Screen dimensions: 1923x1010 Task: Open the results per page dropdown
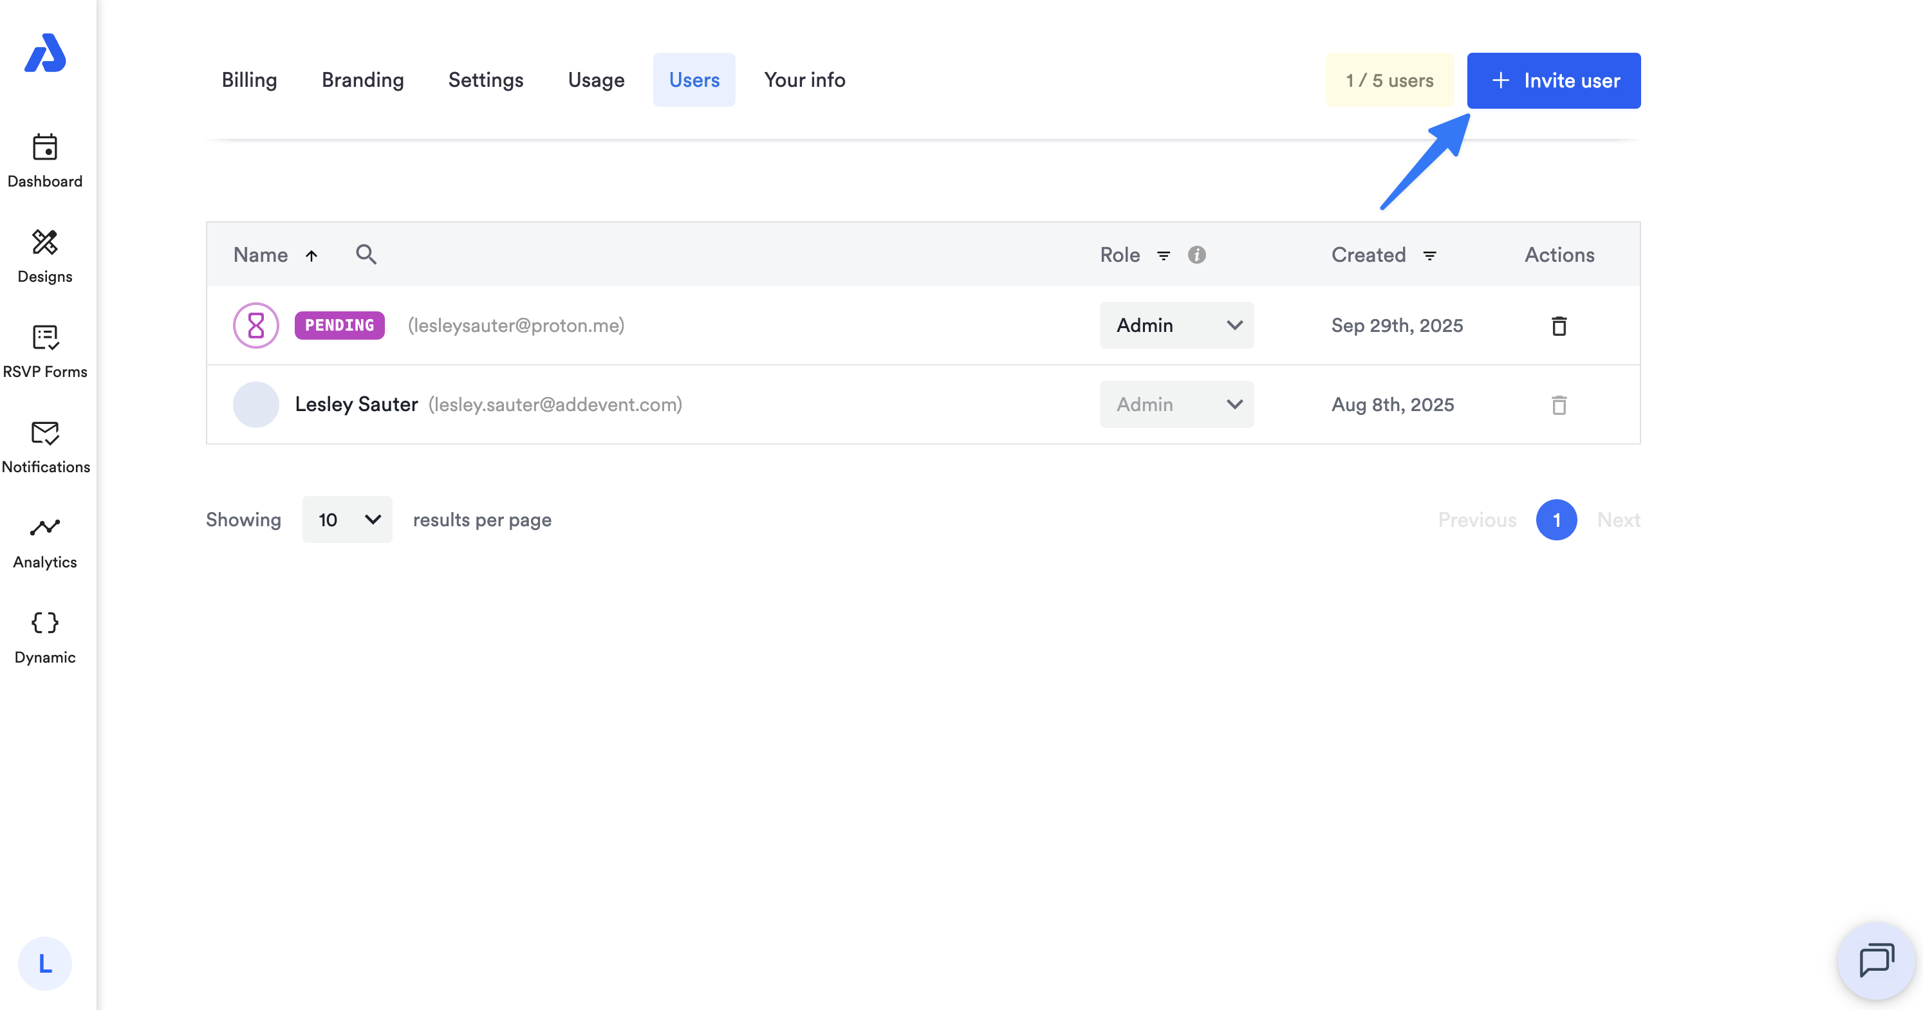(x=347, y=520)
